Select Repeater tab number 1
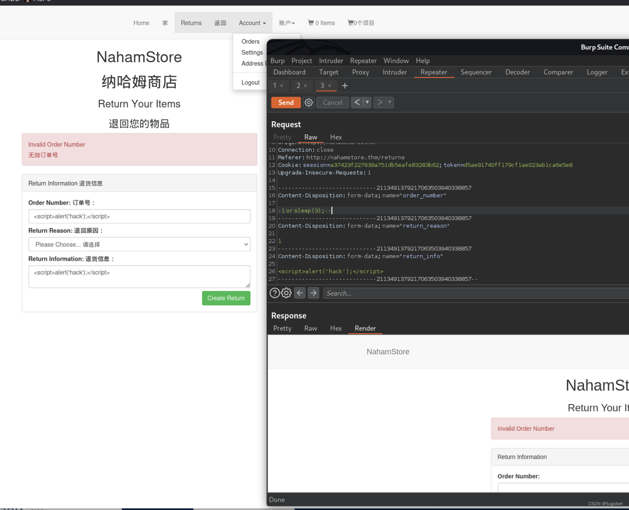This screenshot has width=629, height=510. pos(275,86)
